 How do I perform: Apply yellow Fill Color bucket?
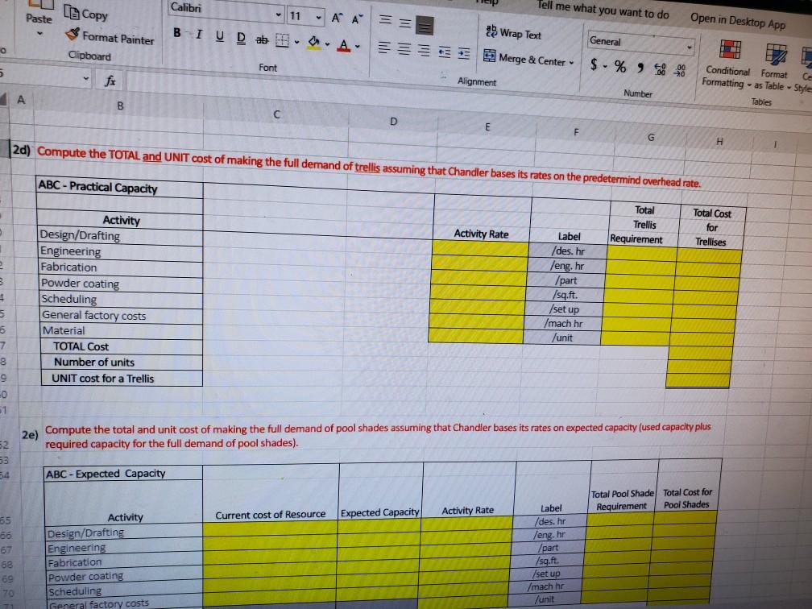pos(314,42)
